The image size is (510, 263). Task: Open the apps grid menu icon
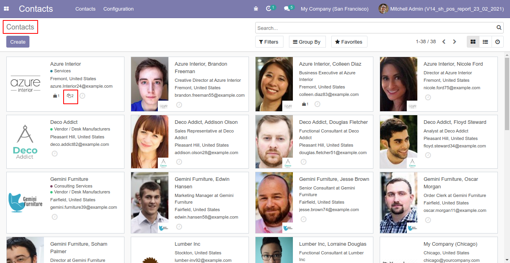coord(6,9)
